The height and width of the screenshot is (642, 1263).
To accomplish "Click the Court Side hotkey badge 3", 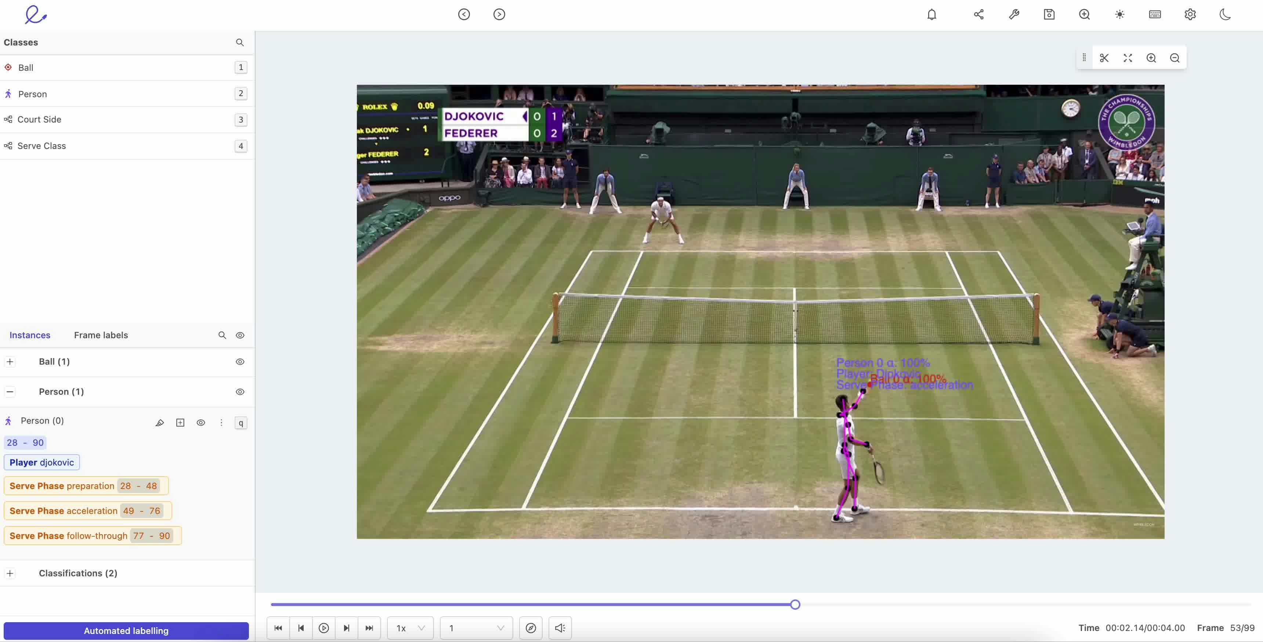I will point(241,120).
